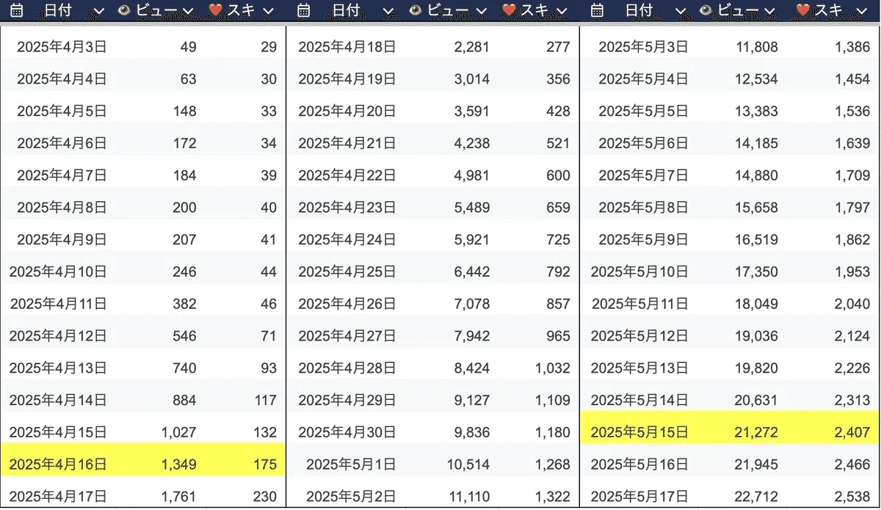Open スキ dropdown arrow above the 29 value

click(x=268, y=11)
